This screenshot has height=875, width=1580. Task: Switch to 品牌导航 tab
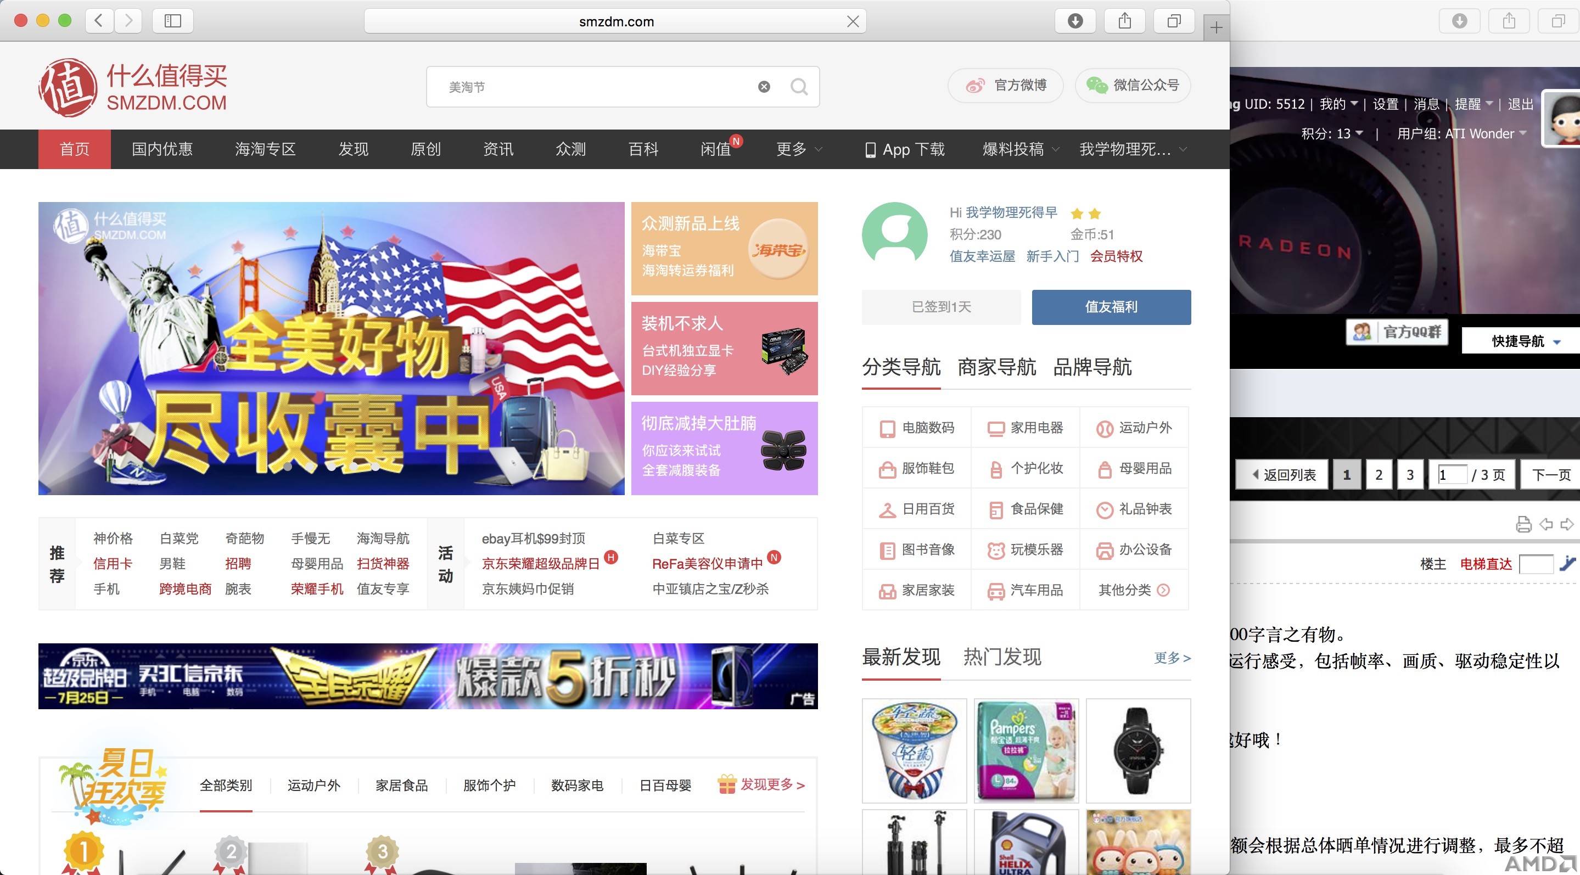click(1092, 367)
